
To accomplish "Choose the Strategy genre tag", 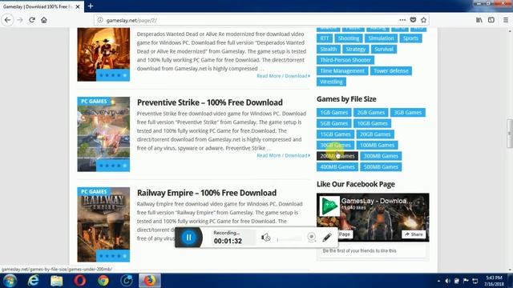I will tap(355, 50).
